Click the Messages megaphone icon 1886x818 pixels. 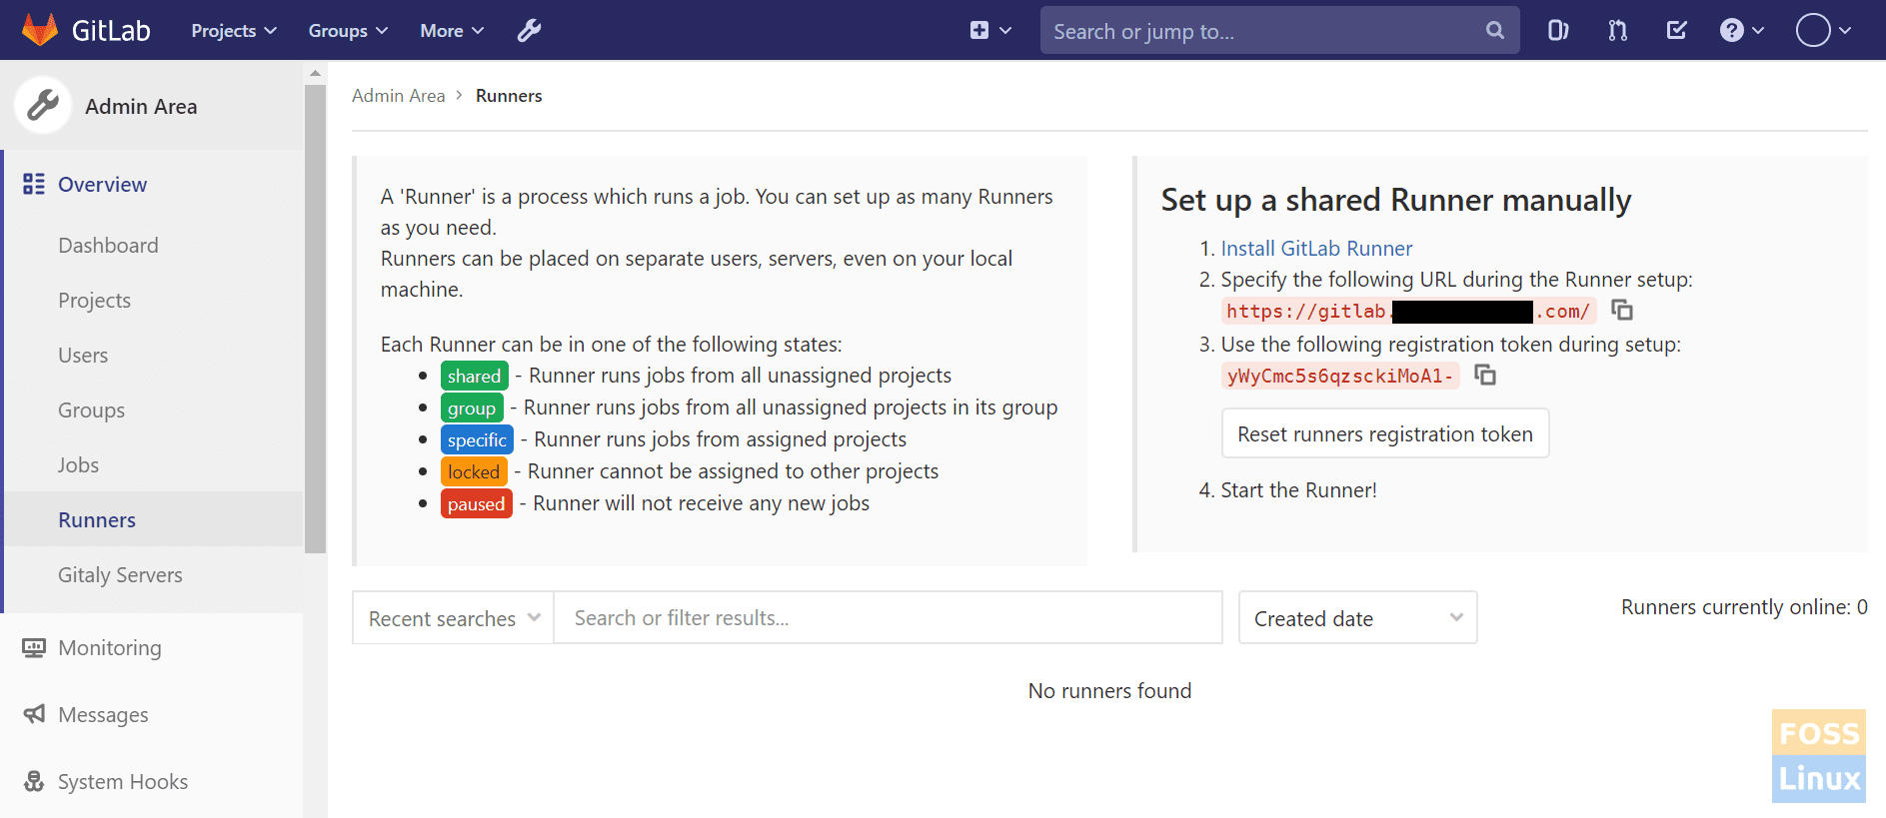point(34,714)
